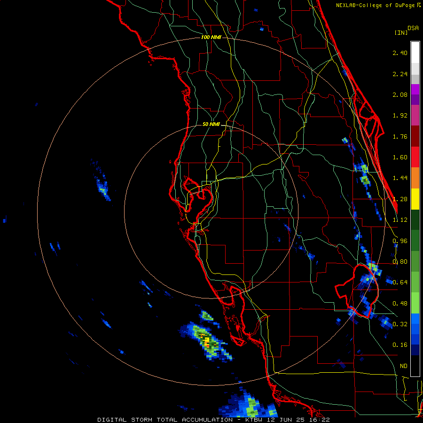
Task: Click the 2.24 legend value
Action: [x=400, y=74]
